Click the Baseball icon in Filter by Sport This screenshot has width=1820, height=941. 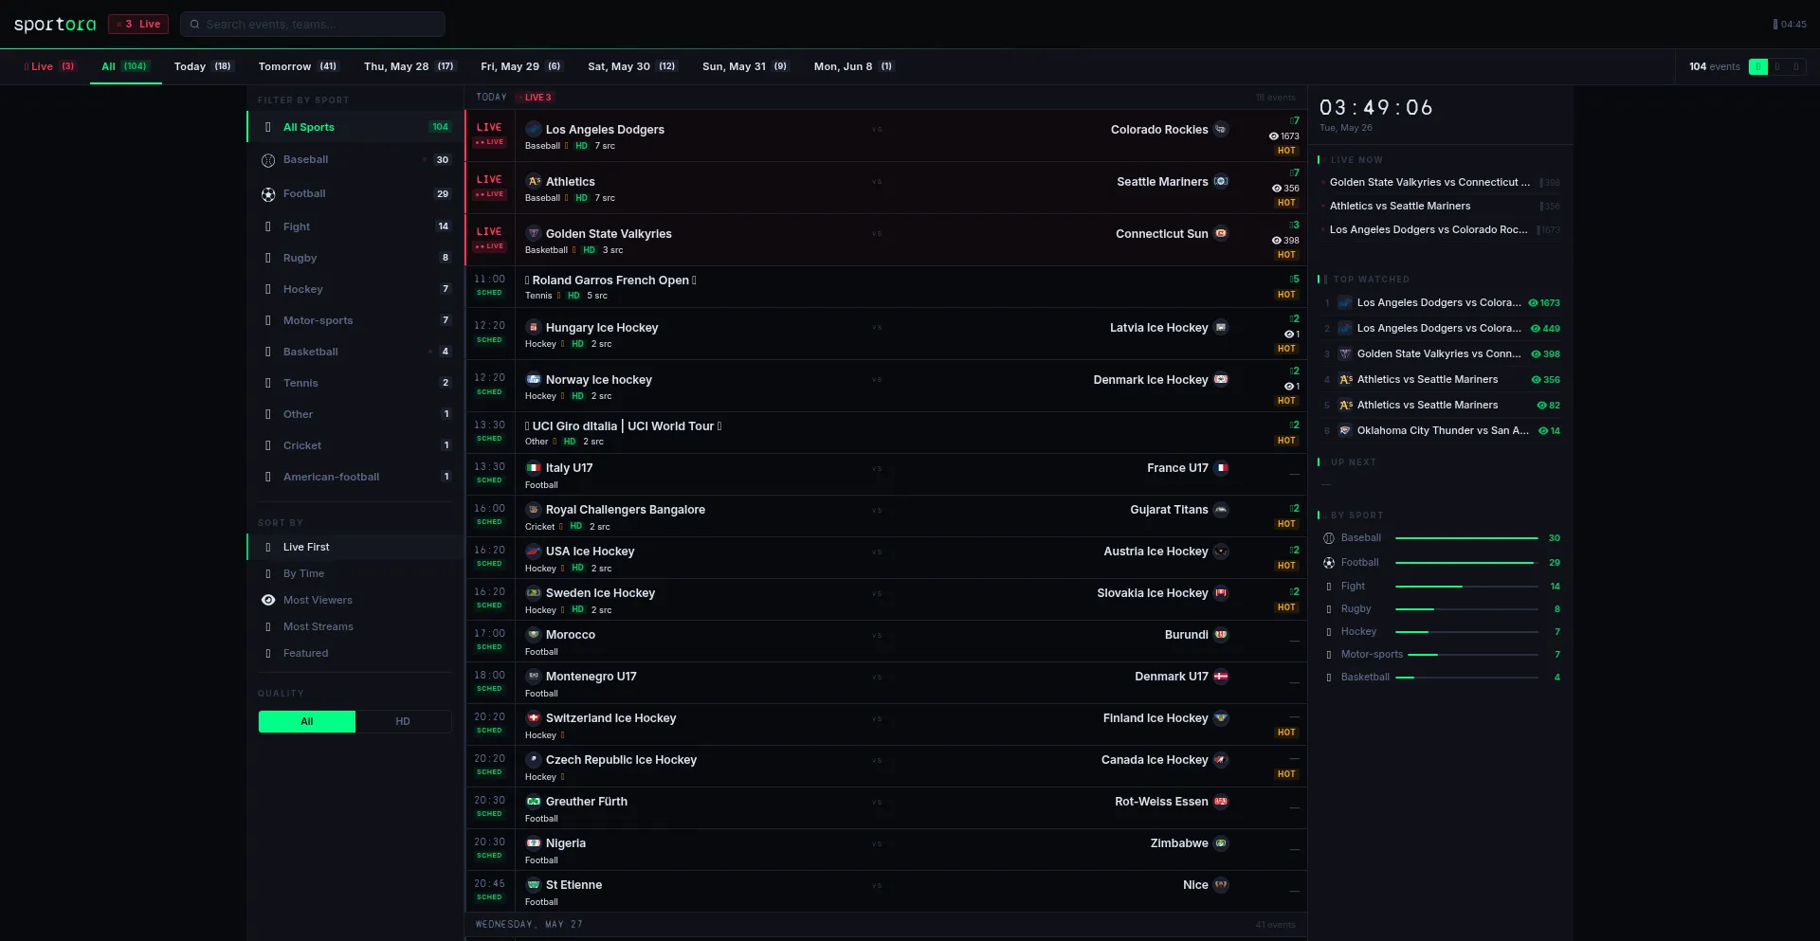pyautogui.click(x=268, y=160)
